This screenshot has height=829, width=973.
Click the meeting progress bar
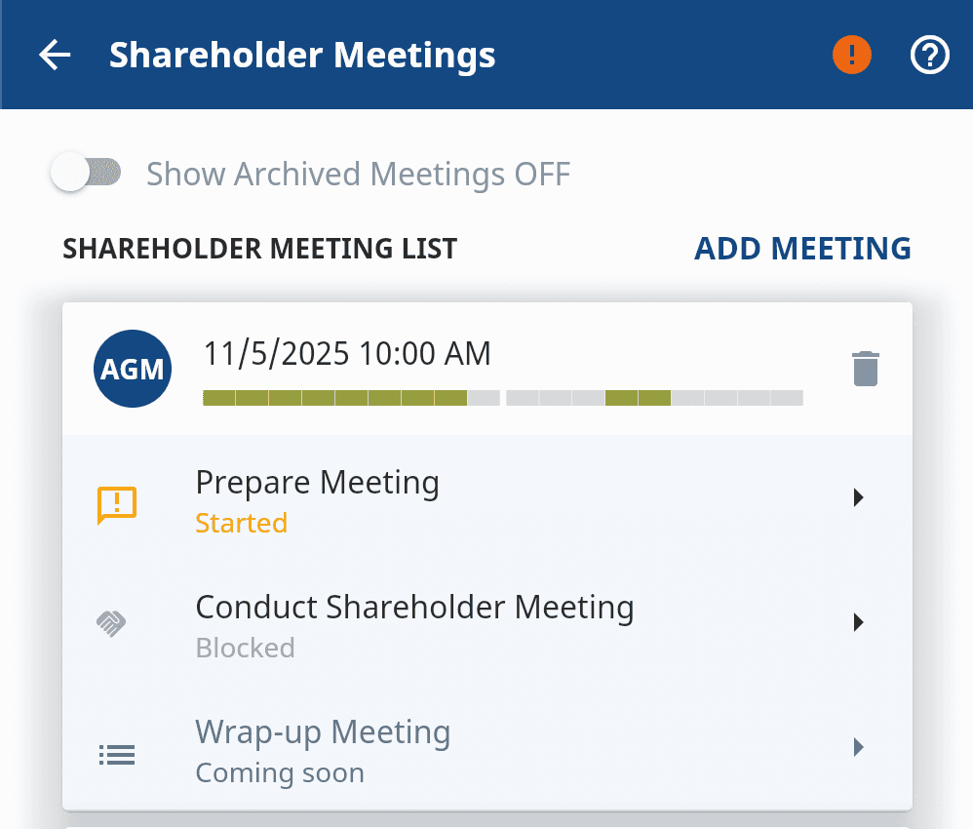click(502, 398)
